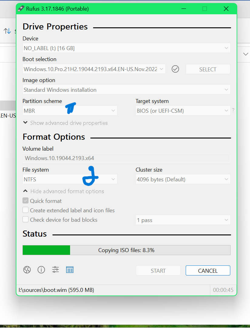
Task: Open the bad blocks passes dropdown
Action: click(183, 220)
